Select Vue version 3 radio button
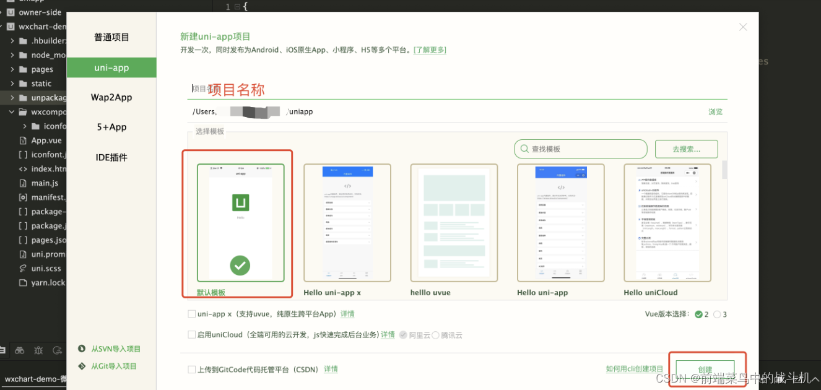The width and height of the screenshot is (821, 390). tap(716, 314)
